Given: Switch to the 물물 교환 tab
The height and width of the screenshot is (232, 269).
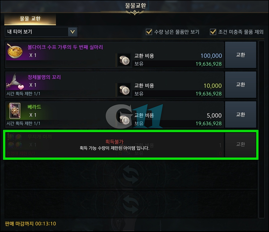Looking at the screenshot, I should (x=30, y=19).
